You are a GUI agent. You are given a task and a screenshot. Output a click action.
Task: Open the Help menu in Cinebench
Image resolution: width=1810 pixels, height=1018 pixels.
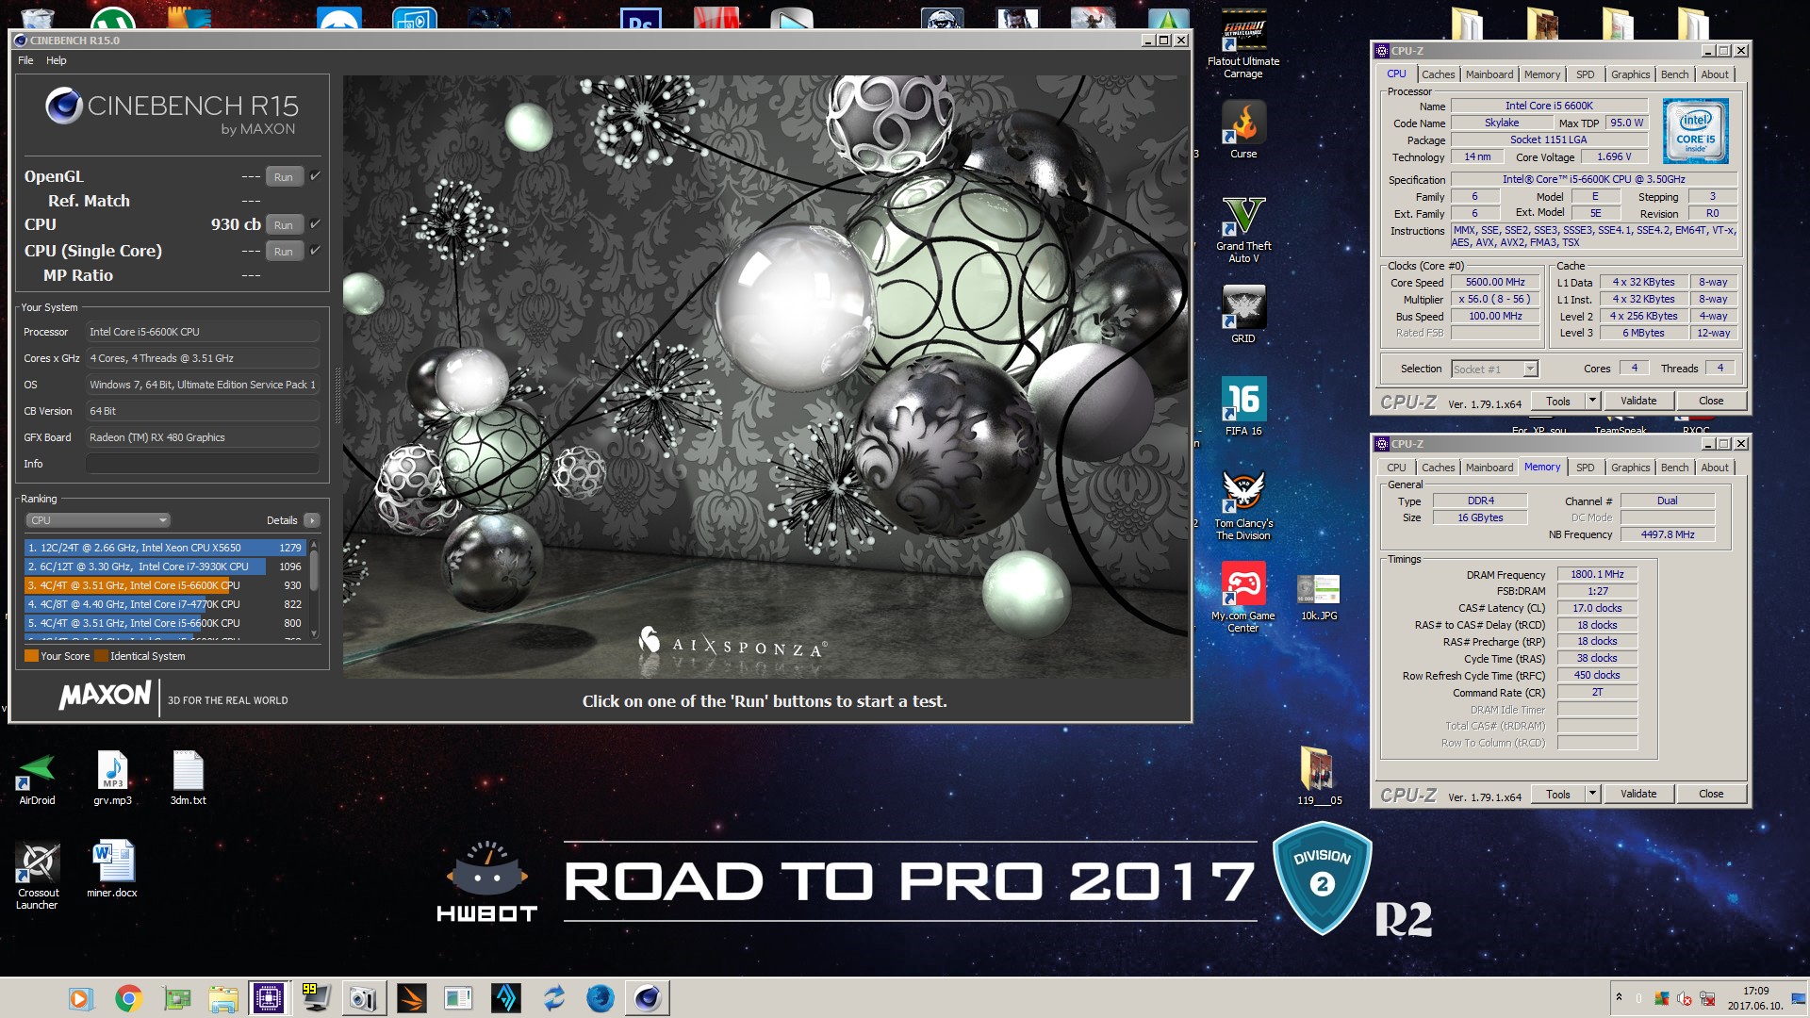[57, 60]
